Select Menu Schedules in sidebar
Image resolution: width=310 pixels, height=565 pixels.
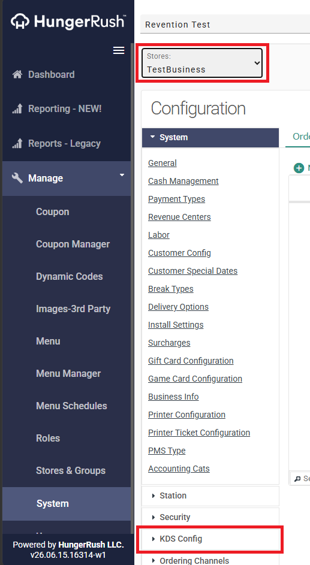pos(71,406)
